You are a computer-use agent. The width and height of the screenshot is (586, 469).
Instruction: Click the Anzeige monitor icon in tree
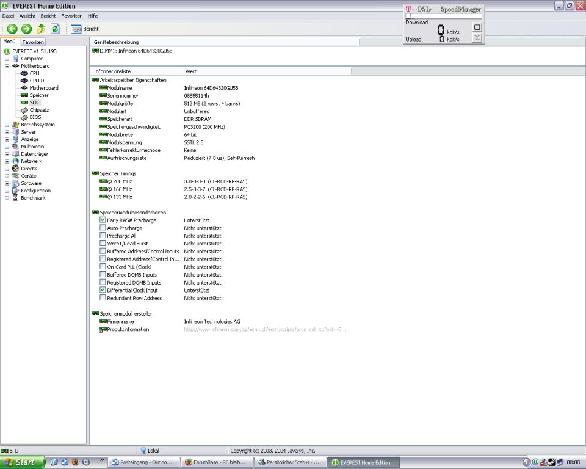click(x=16, y=139)
